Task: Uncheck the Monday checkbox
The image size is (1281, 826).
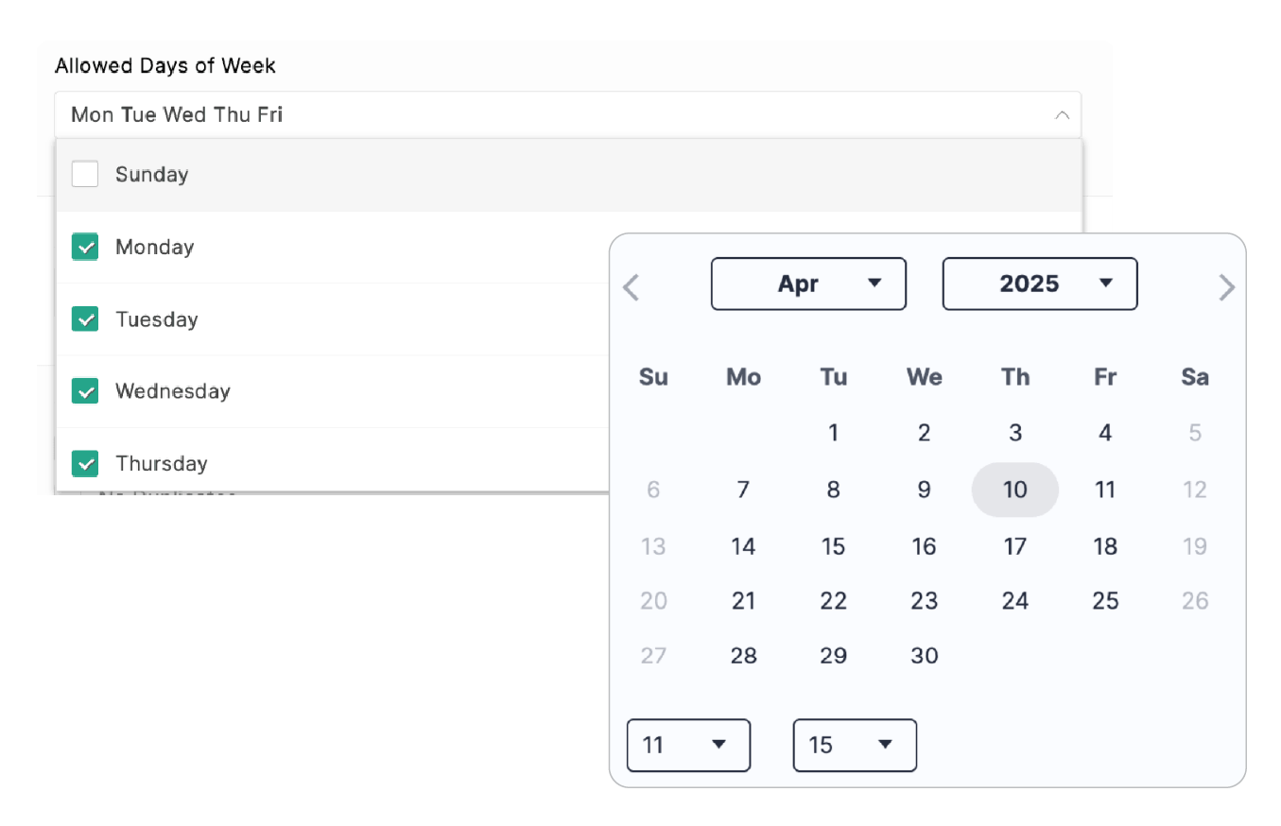Action: (x=85, y=248)
